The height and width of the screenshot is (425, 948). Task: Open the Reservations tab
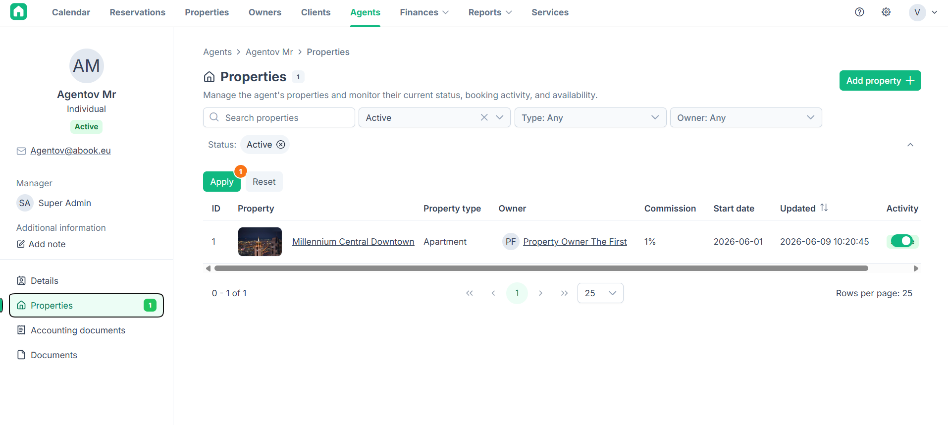coord(138,12)
